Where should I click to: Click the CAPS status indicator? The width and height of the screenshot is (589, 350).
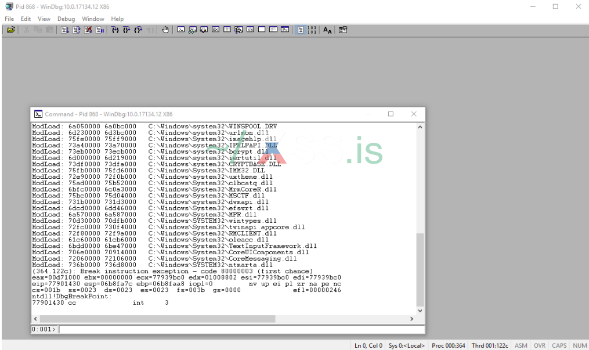(559, 345)
